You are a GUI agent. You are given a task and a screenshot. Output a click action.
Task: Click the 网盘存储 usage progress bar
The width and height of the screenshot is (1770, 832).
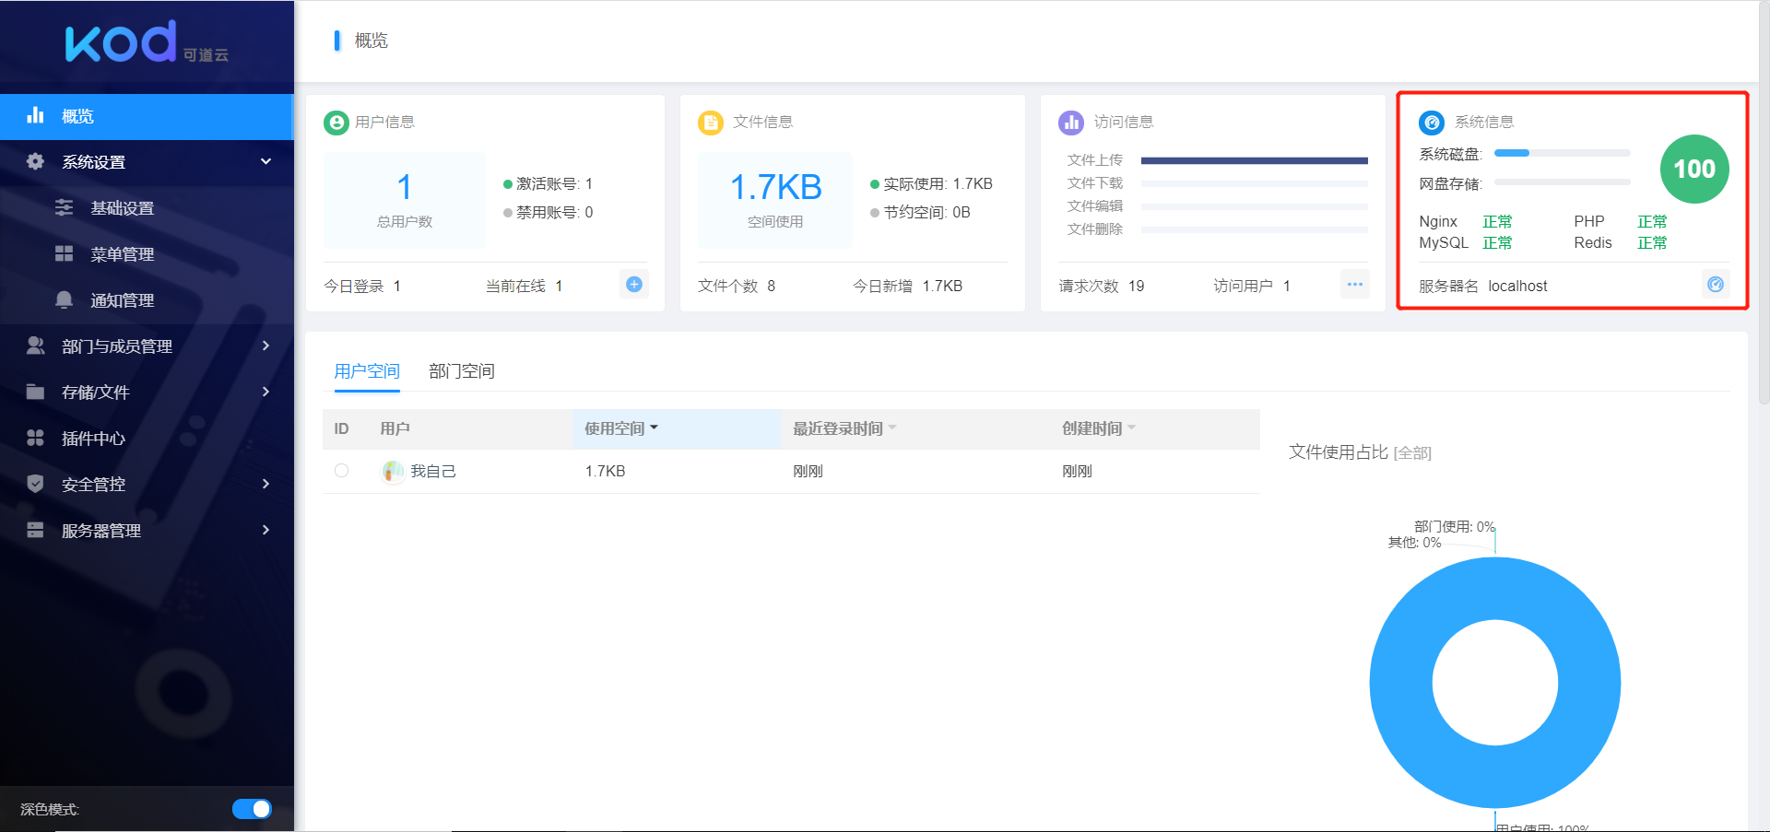tap(1563, 182)
